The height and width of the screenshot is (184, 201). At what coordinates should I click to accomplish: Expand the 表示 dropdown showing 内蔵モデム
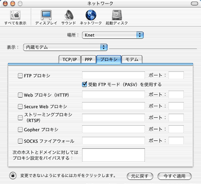point(65,47)
